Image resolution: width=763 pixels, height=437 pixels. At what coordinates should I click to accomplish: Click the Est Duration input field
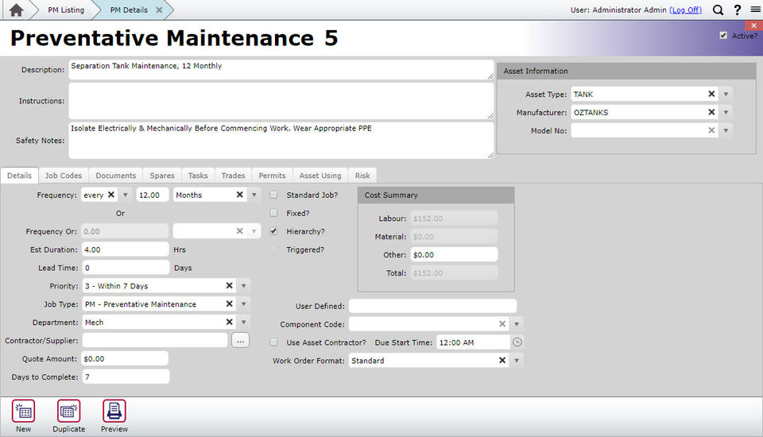point(124,249)
